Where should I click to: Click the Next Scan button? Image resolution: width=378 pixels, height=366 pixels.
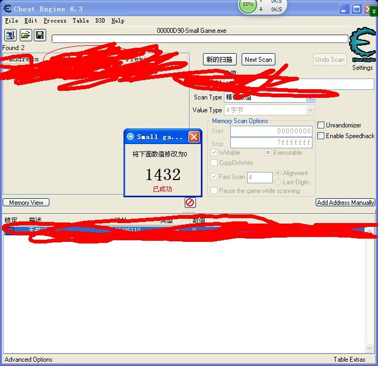[258, 60]
